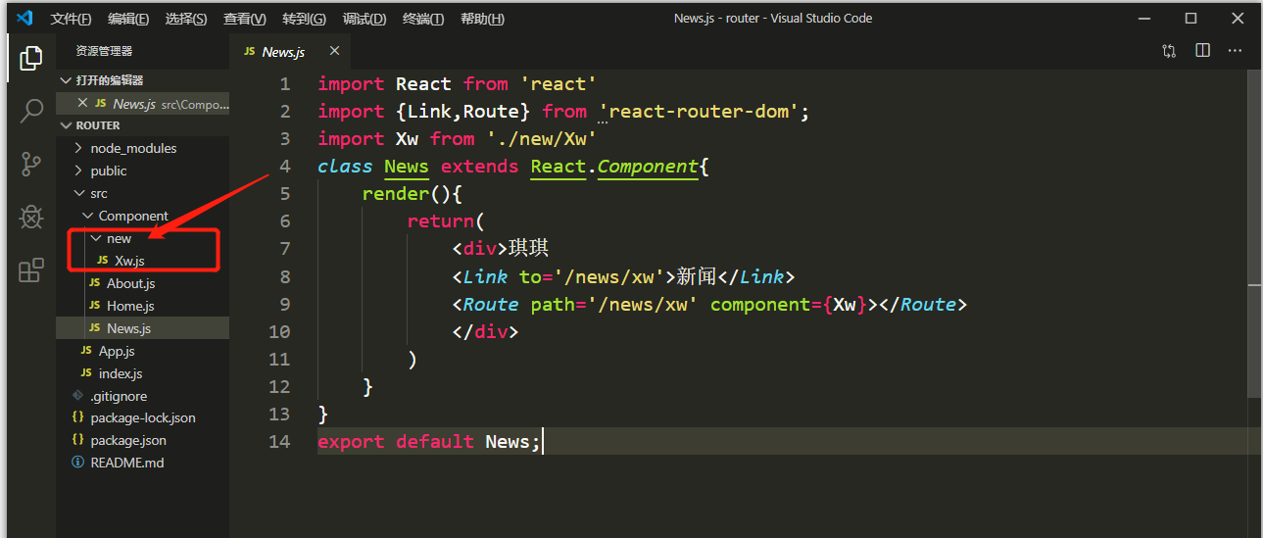The image size is (1263, 538).
Task: Open the 文件(F) menu
Action: 71,19
